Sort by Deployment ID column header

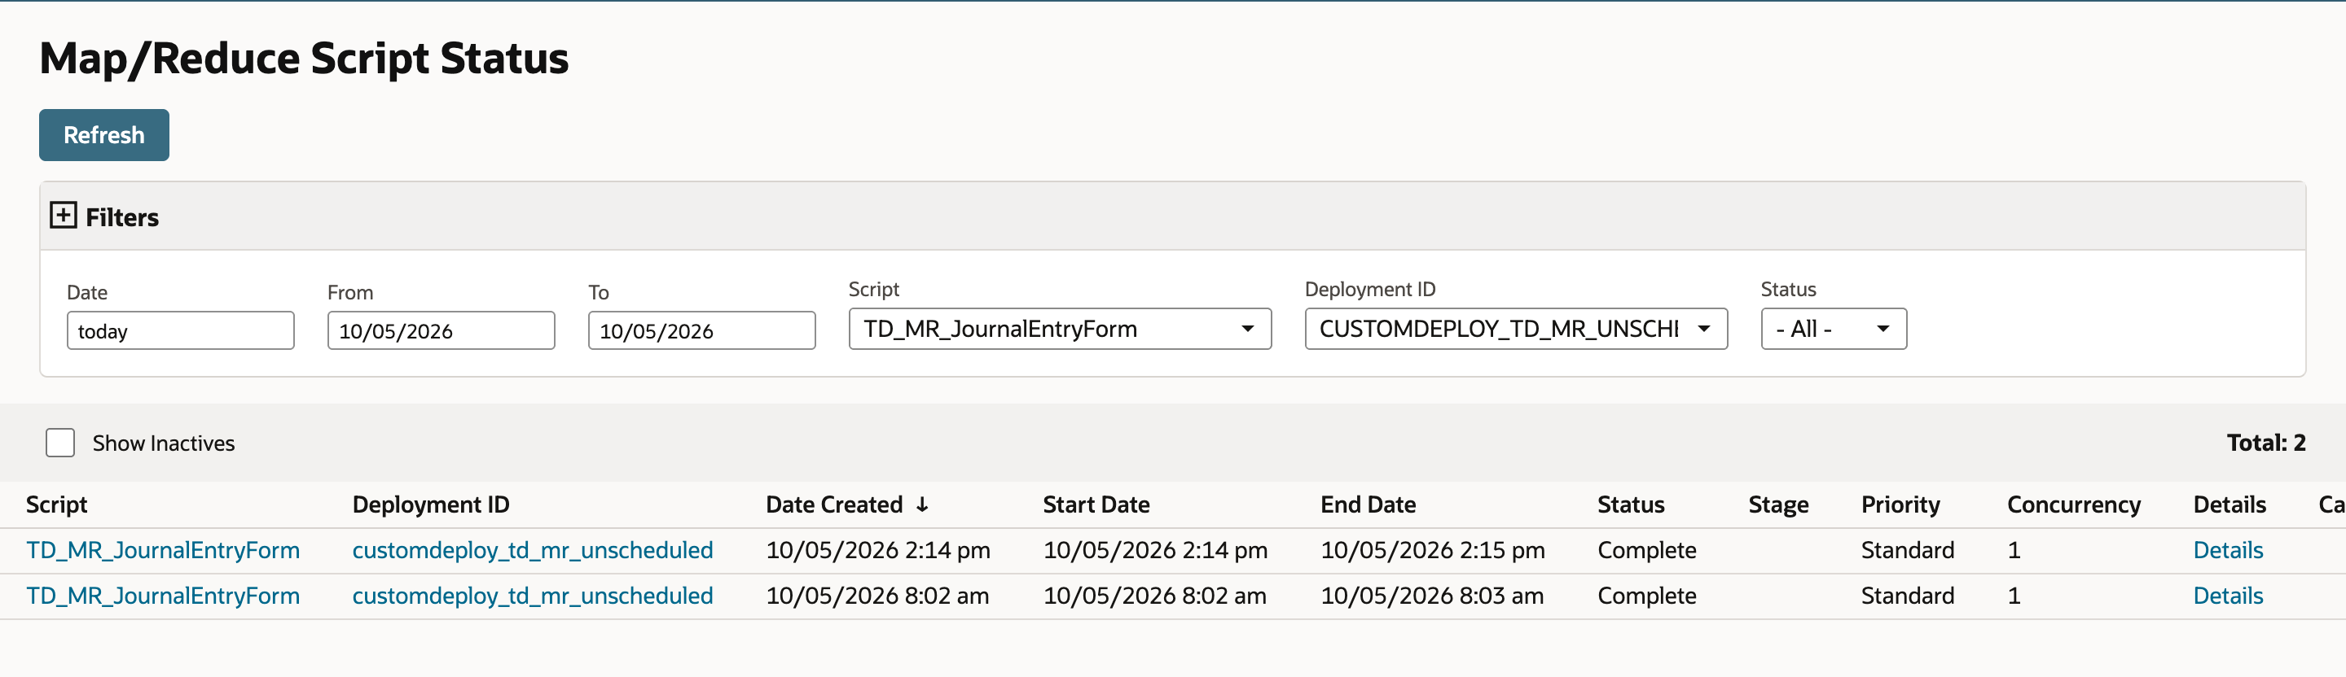431,505
